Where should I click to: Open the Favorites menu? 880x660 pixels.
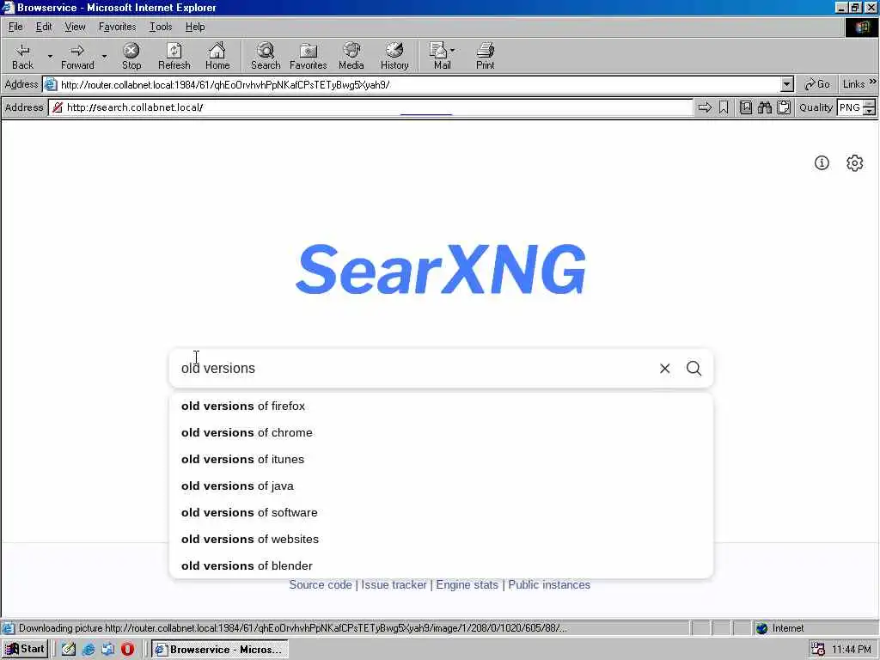tap(117, 27)
